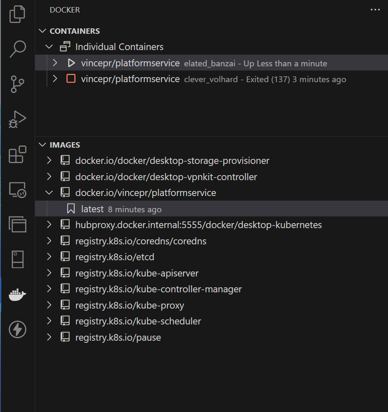Select registry.k8s.io/kube-apiserver image

tap(137, 273)
